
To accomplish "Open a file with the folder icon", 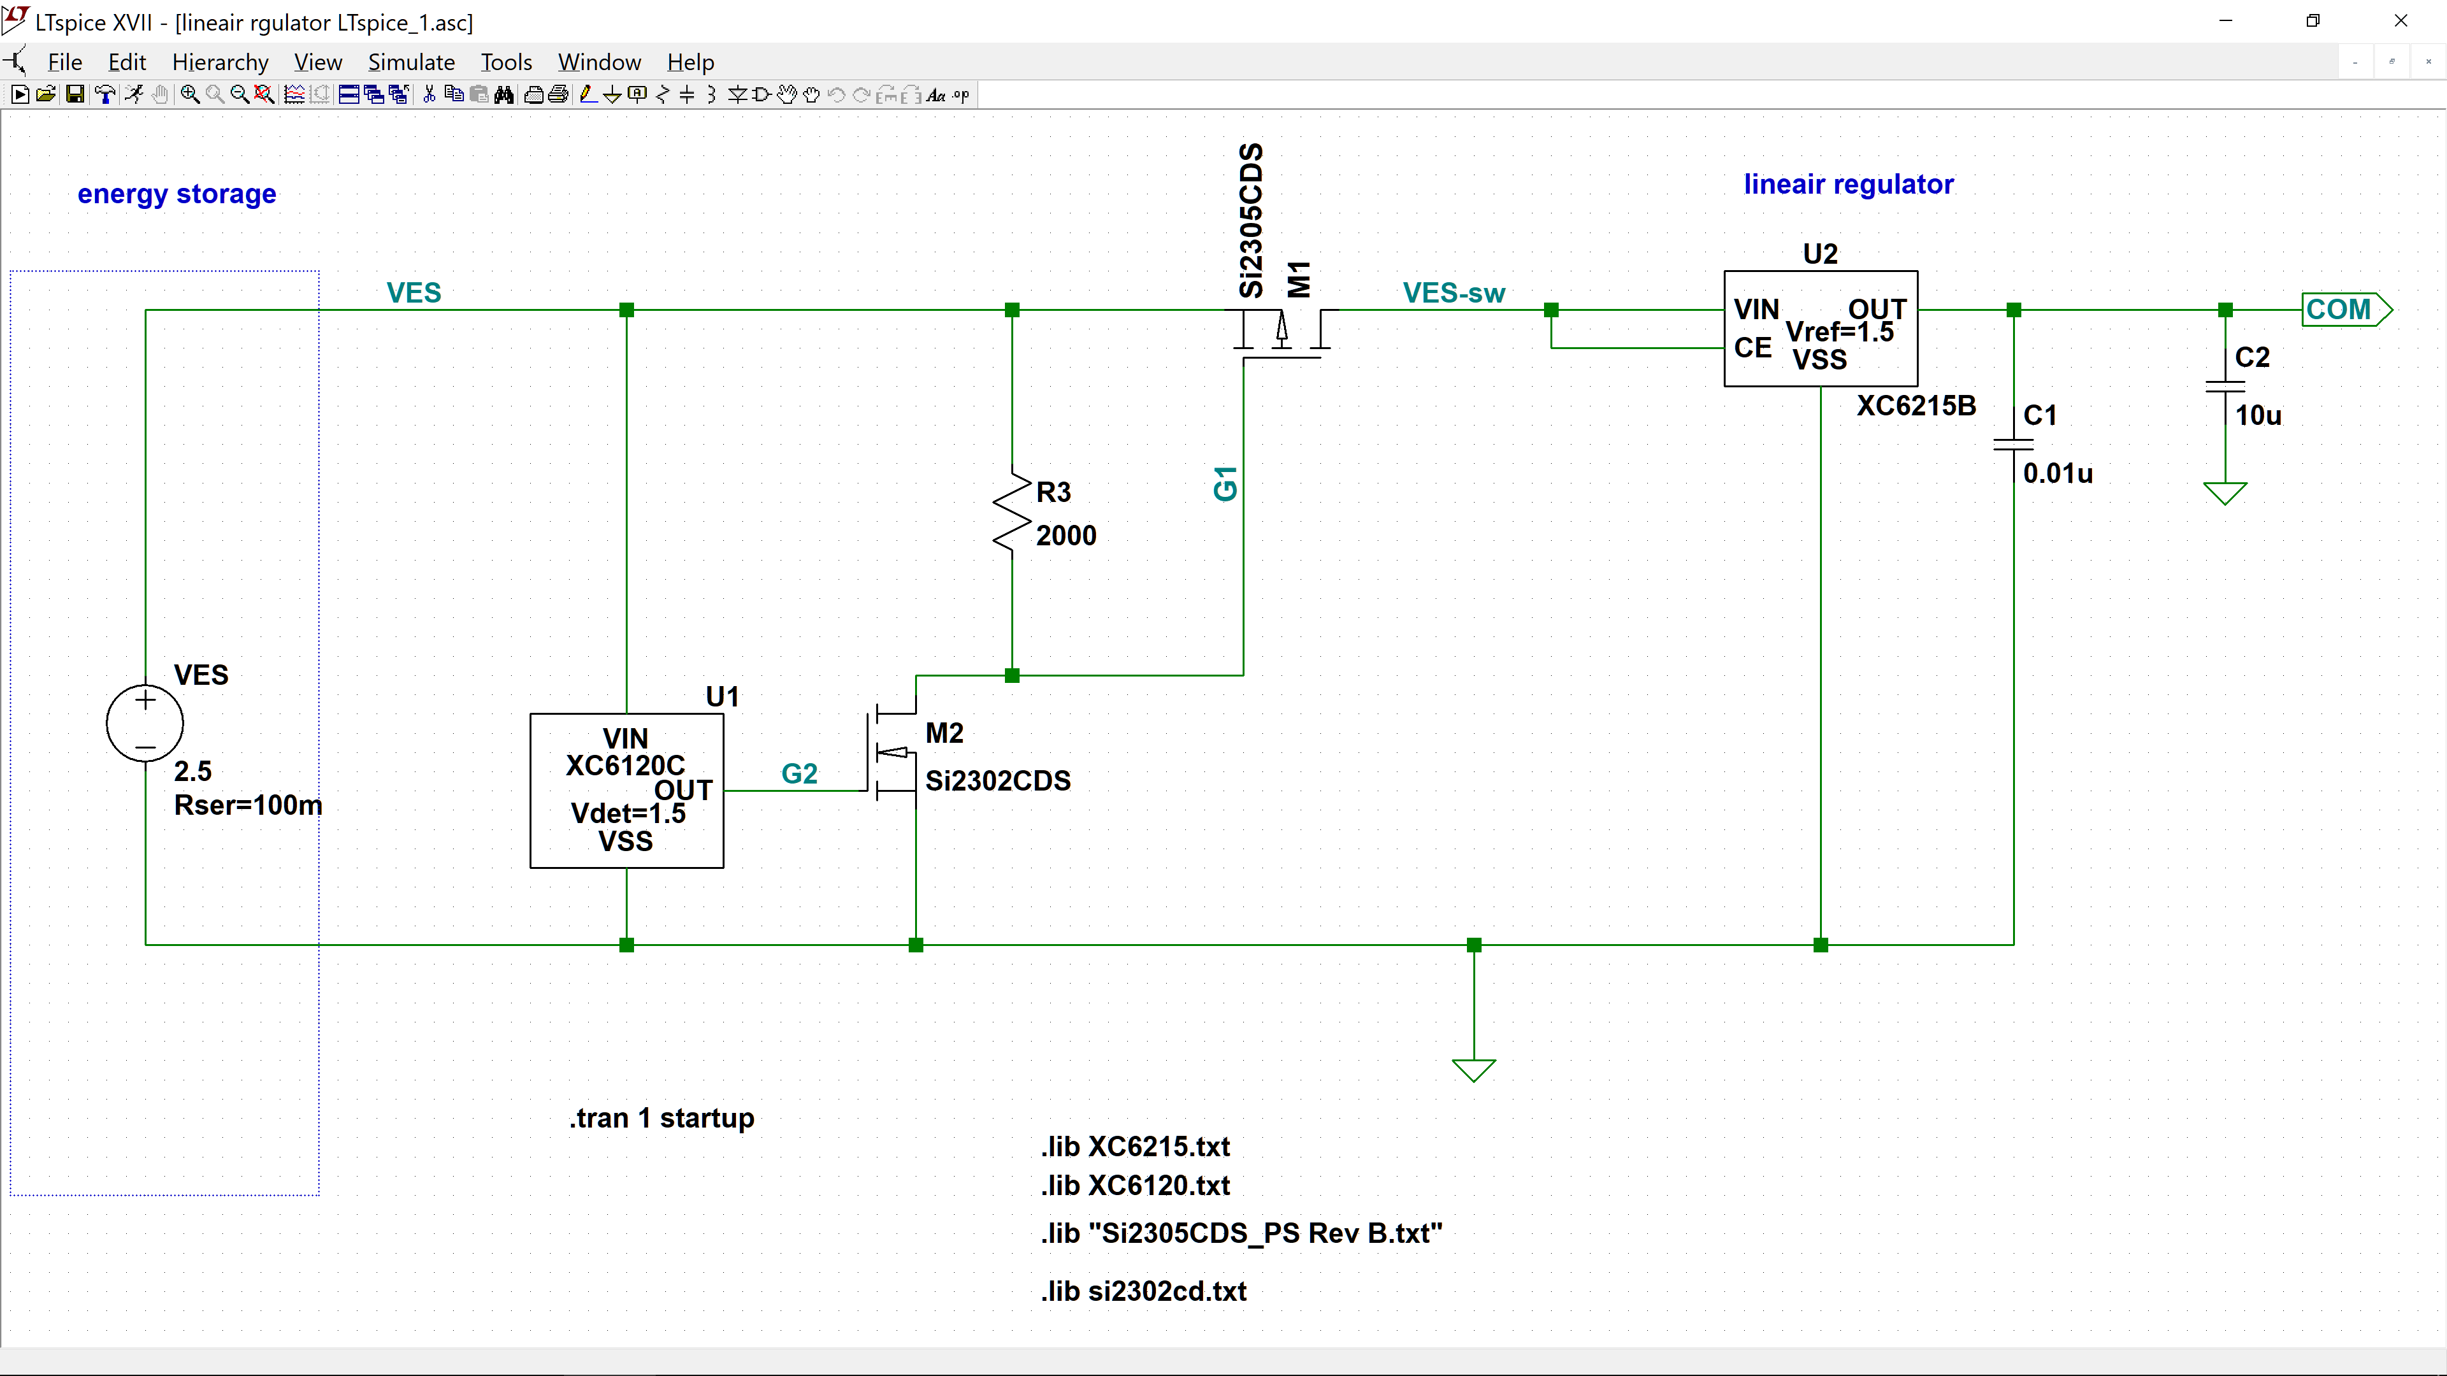I will 46,95.
